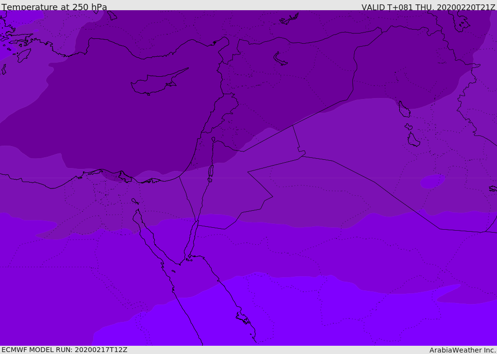Click the 'VALID T+081 THU. 20200220T21Z' label

tap(428, 7)
